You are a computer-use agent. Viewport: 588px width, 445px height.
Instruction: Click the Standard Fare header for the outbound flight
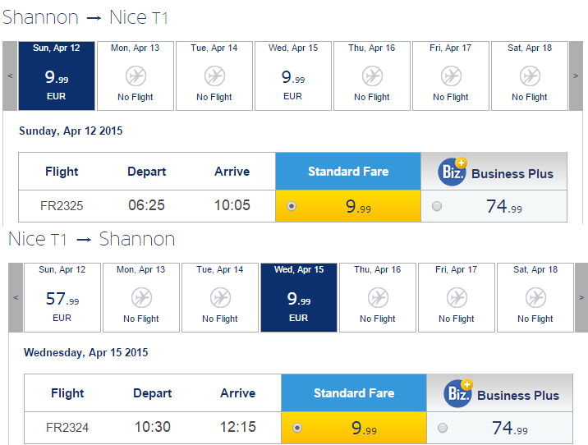click(x=348, y=172)
